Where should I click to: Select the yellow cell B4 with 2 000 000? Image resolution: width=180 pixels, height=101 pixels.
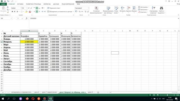point(29,42)
